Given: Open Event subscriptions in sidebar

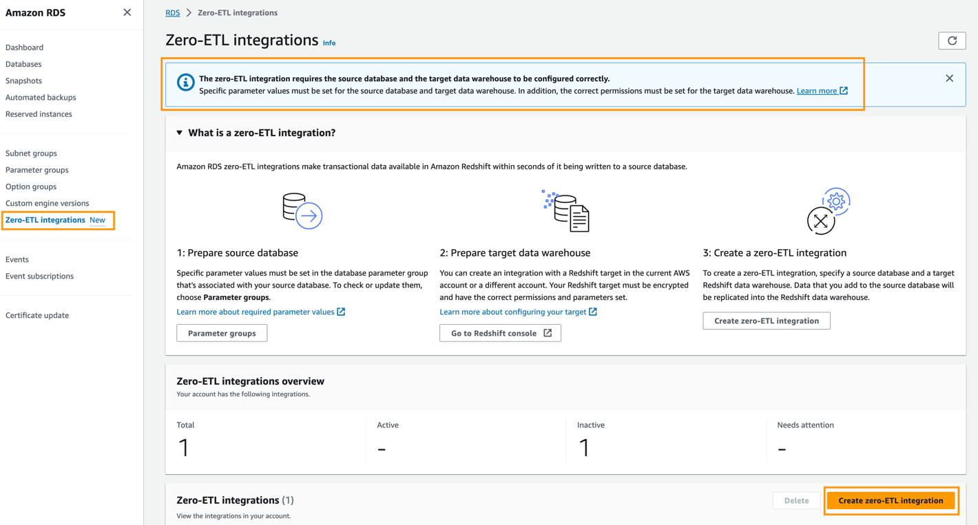Looking at the screenshot, I should pos(39,276).
